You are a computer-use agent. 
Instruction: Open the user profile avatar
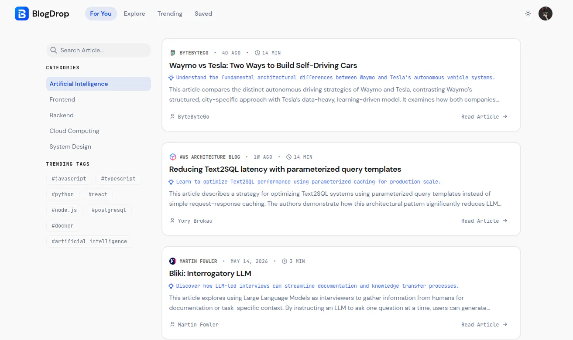pyautogui.click(x=546, y=14)
